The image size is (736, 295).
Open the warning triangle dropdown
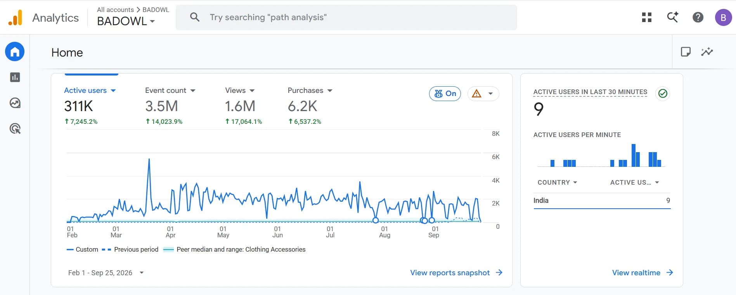pos(483,94)
